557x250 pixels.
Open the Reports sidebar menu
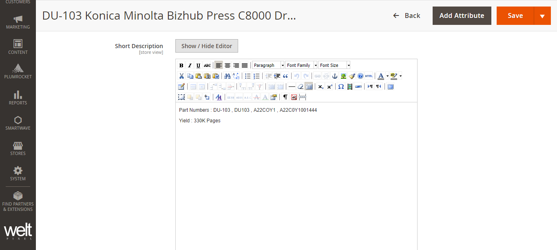point(18,97)
